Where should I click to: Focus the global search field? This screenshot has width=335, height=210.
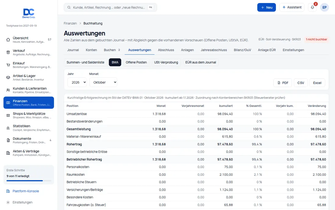point(110,7)
